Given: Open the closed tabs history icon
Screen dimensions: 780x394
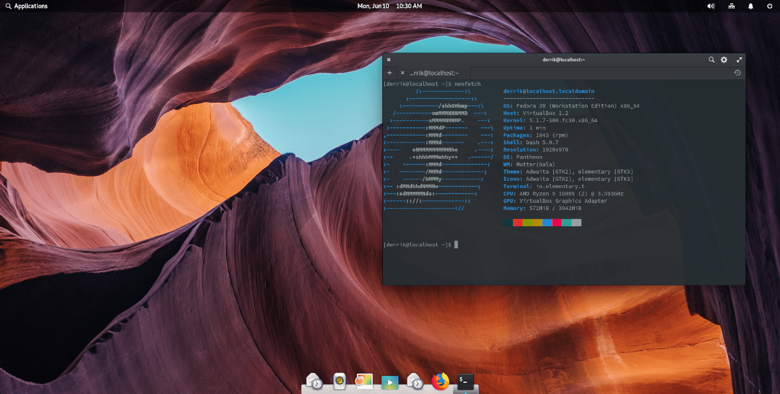Looking at the screenshot, I should click(x=738, y=73).
